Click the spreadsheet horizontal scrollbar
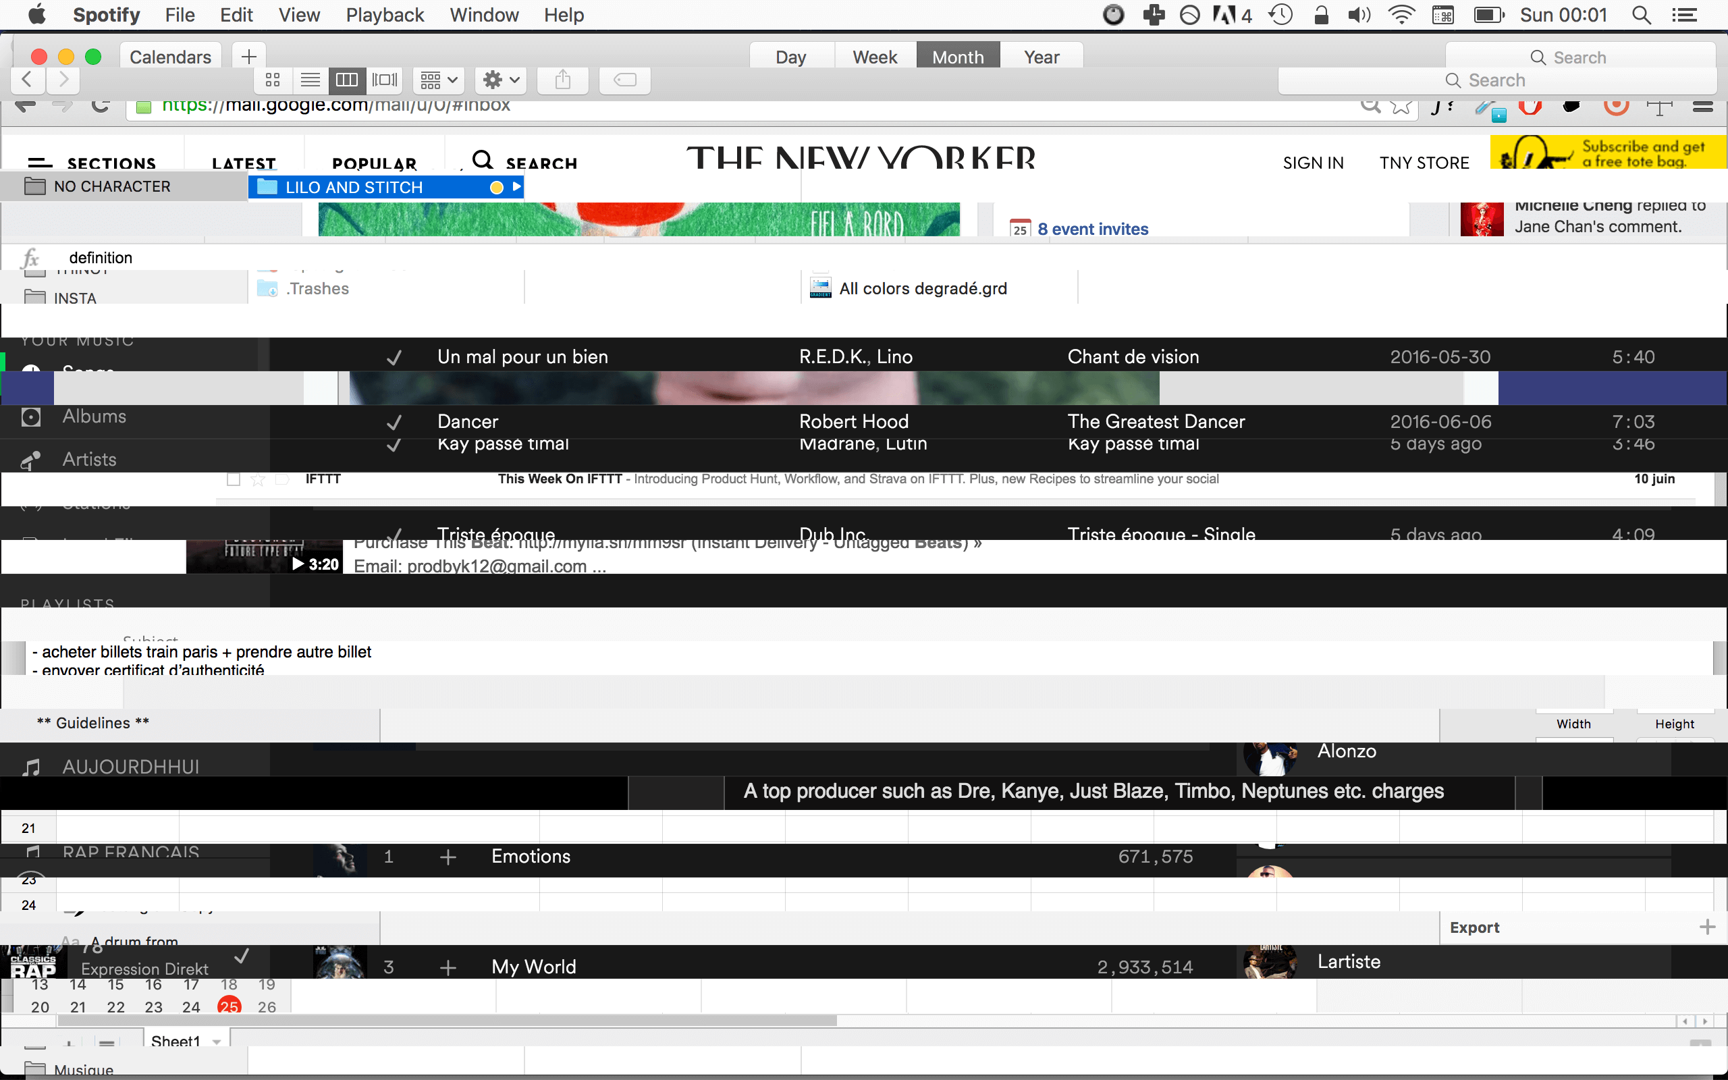This screenshot has height=1080, width=1728. (x=448, y=1021)
